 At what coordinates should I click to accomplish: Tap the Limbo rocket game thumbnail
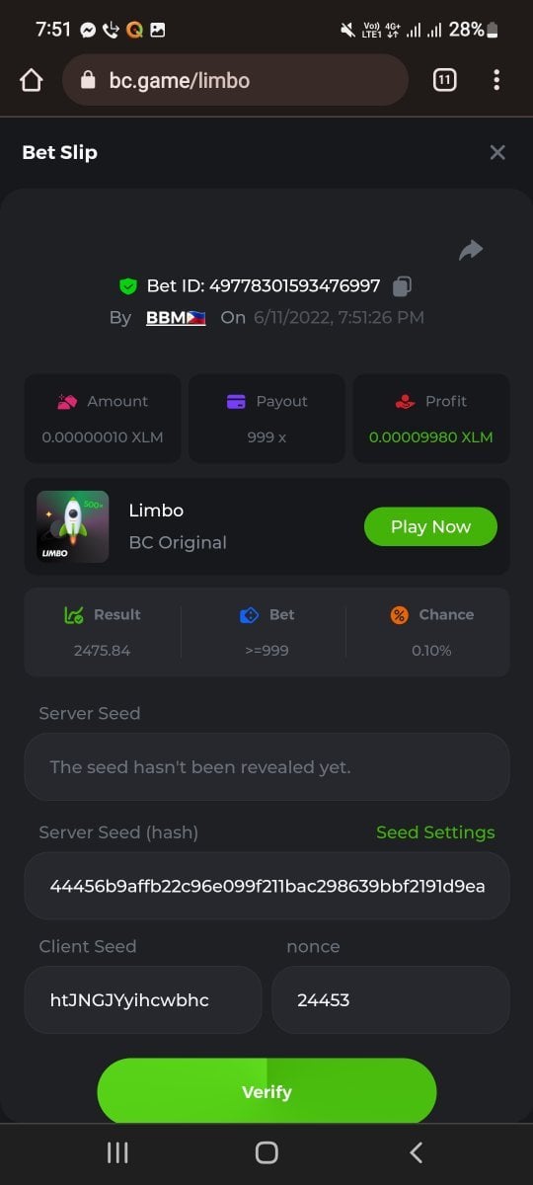point(73,526)
